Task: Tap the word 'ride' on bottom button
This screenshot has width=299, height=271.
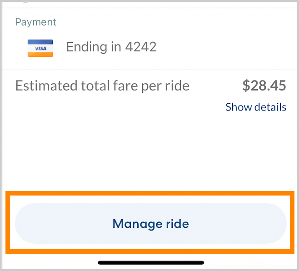Action: click(177, 224)
